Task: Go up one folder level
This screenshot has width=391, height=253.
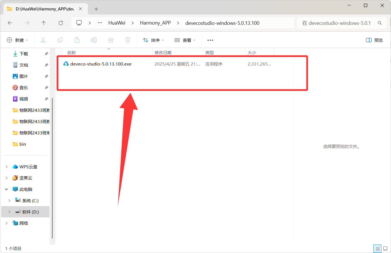Action: coord(44,23)
